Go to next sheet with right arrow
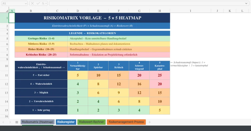This screenshot has height=131, width=251. [x=10, y=122]
